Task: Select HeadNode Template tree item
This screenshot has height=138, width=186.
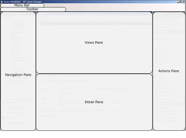Action: coord(20,60)
